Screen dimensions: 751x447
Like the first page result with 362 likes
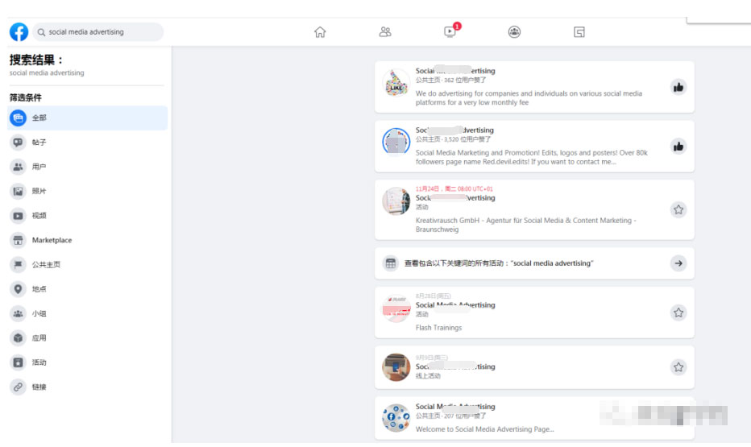(678, 87)
